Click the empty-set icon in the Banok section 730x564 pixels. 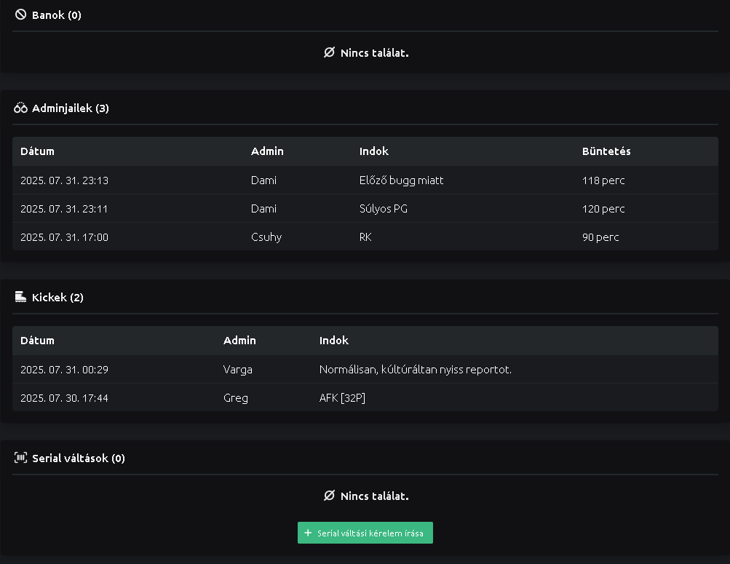(x=329, y=53)
